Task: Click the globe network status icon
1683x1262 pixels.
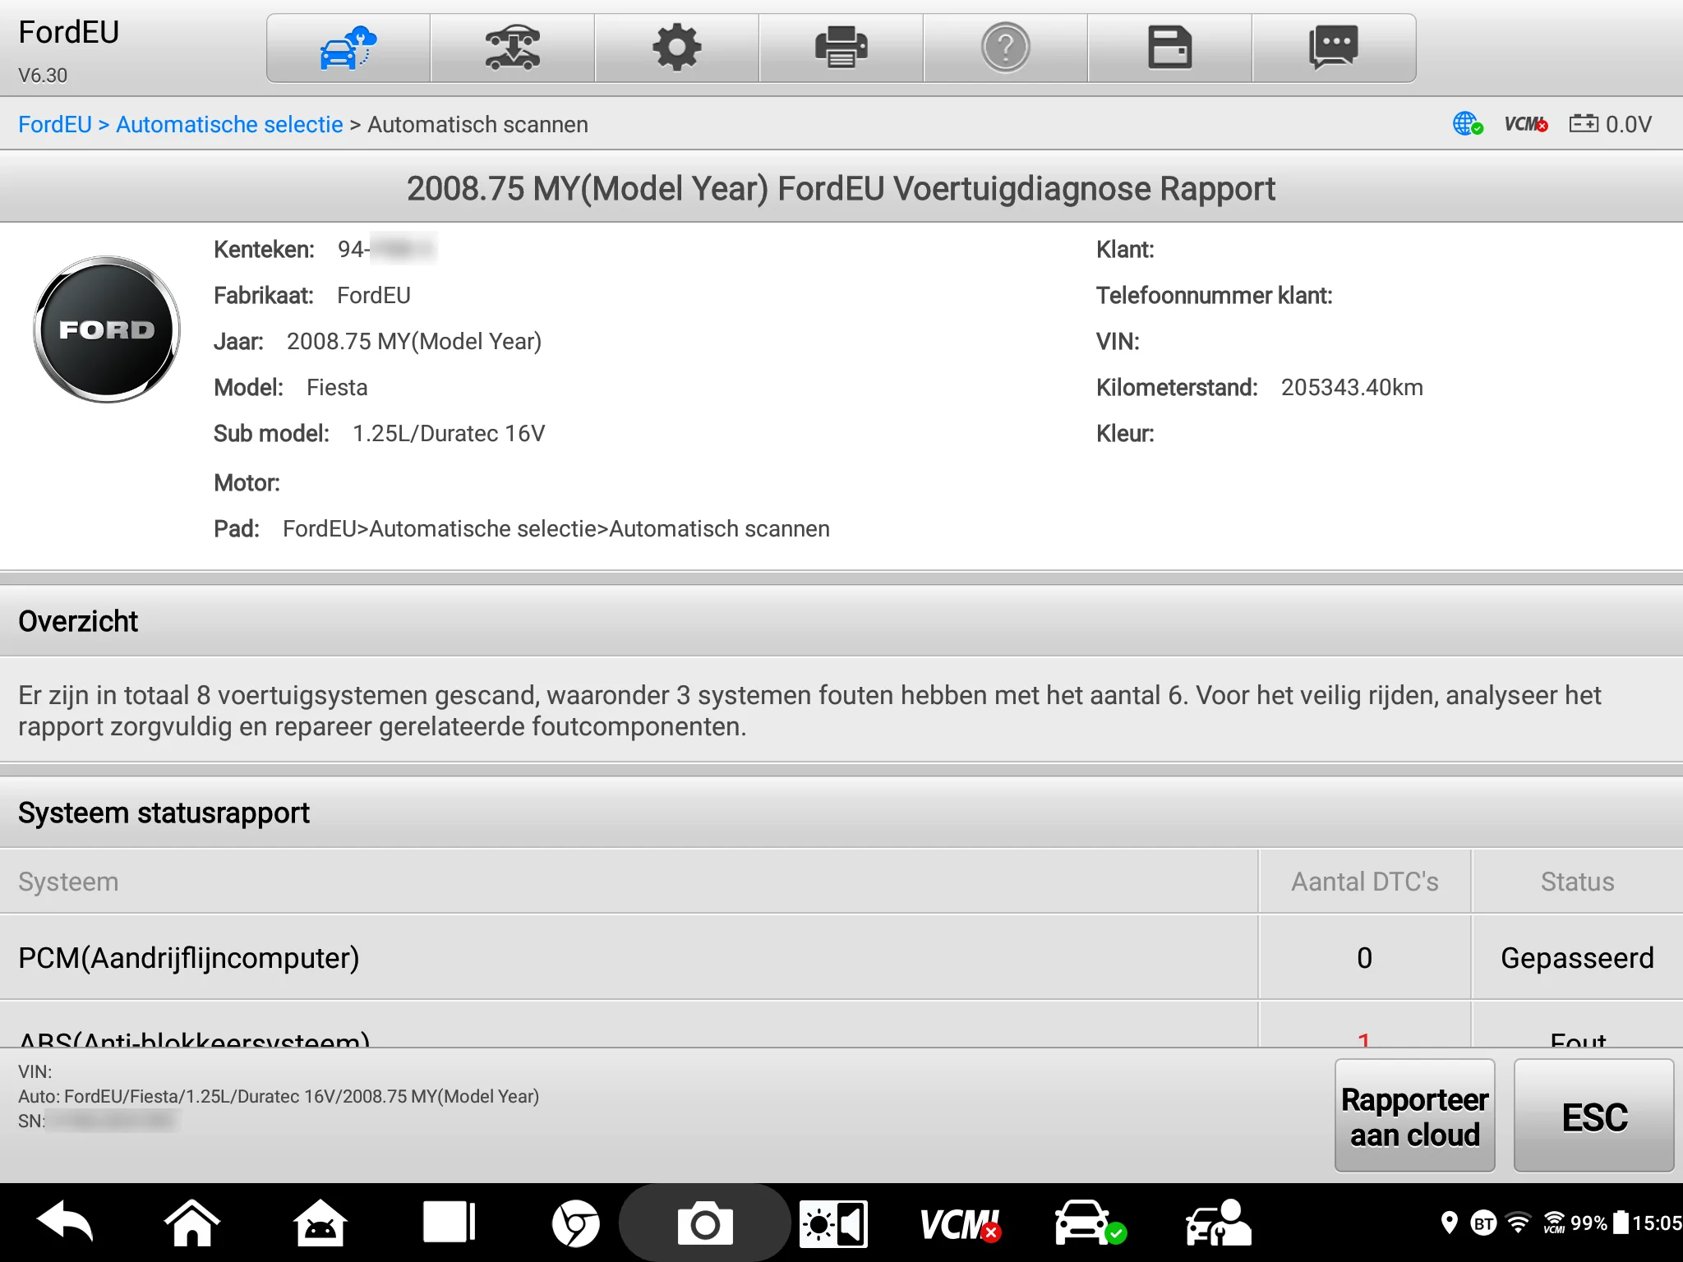Action: pos(1468,124)
